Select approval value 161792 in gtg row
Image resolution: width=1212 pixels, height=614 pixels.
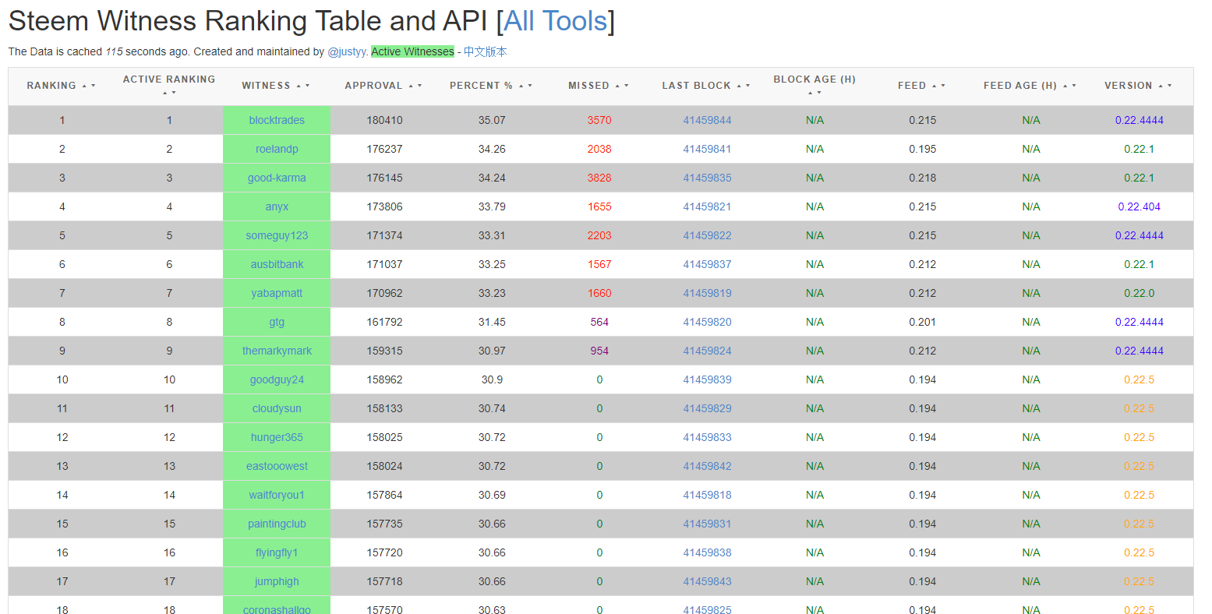pos(384,322)
